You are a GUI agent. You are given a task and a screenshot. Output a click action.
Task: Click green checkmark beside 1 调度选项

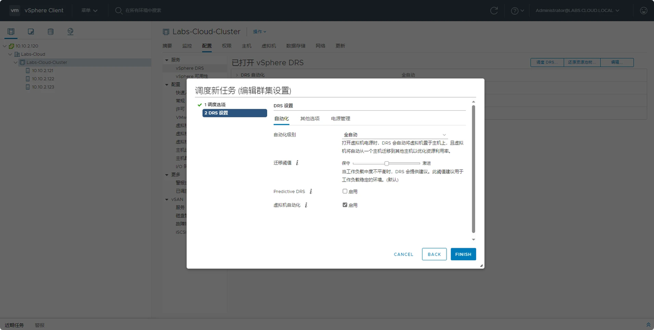point(200,105)
